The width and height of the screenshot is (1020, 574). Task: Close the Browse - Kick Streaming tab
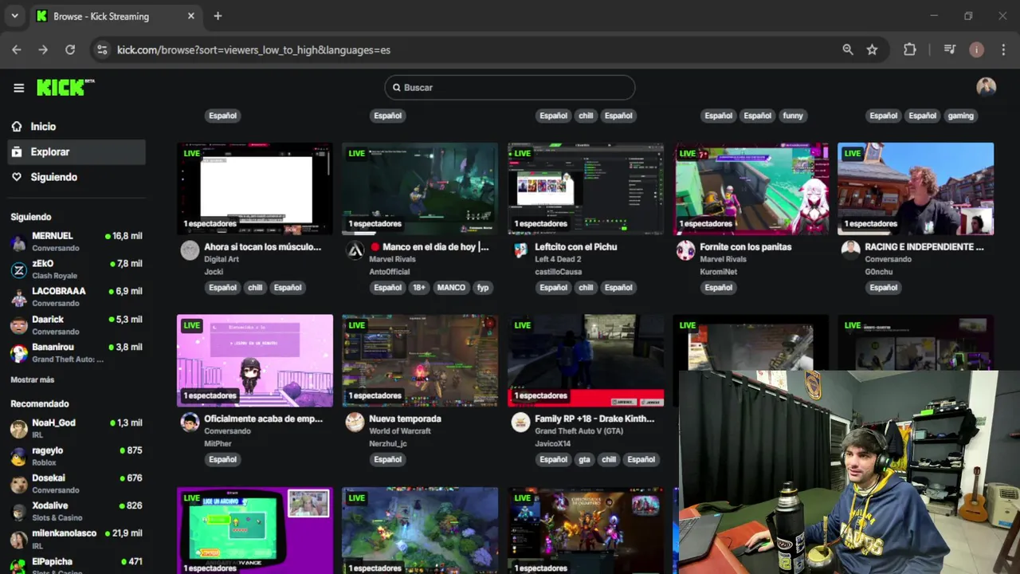tap(191, 16)
